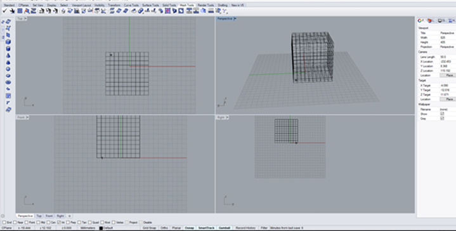Toggle Gumball in the status bar
This screenshot has width=456, height=231.
pyautogui.click(x=225, y=228)
